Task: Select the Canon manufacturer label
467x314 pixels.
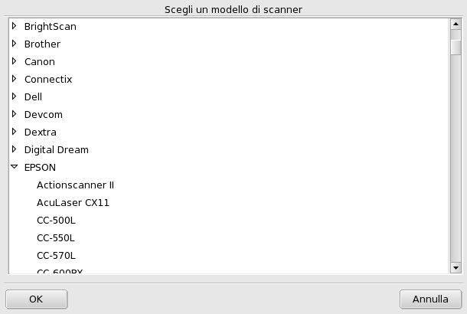Action: coord(40,61)
